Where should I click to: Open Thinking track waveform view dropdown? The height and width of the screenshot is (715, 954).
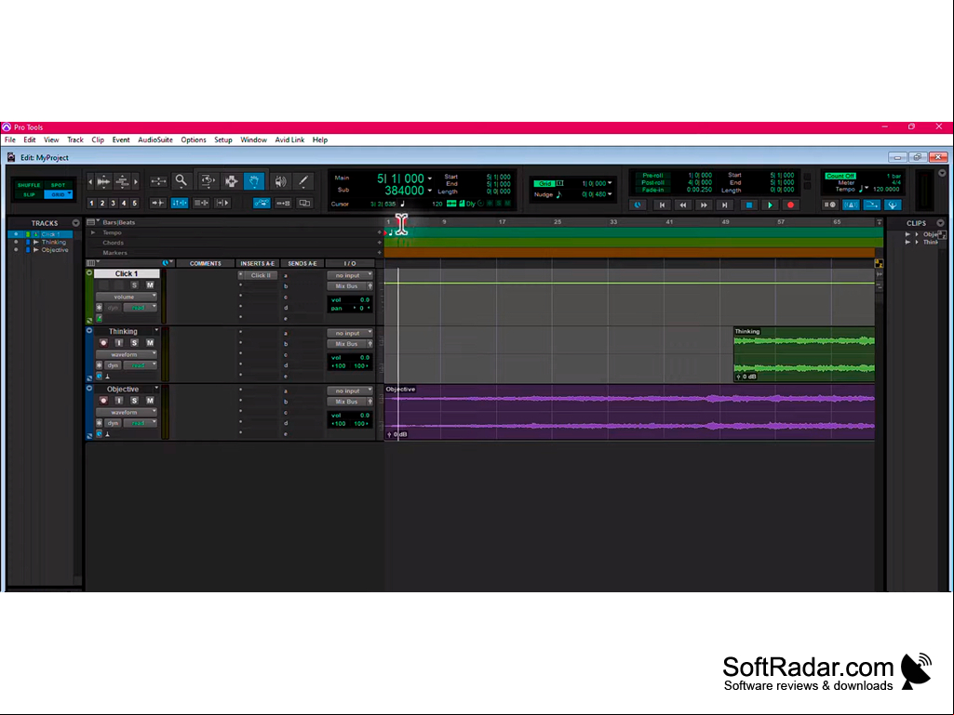126,354
